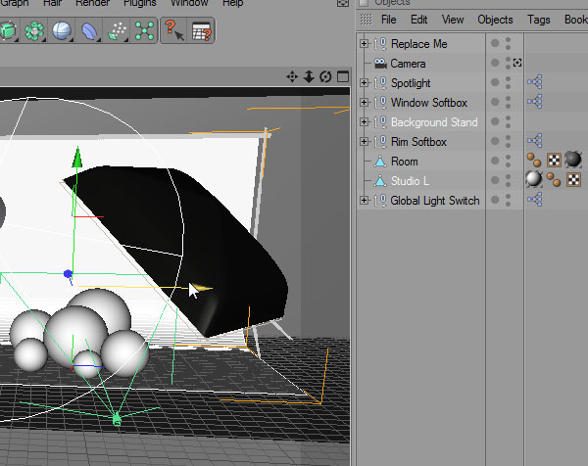
Task: Select the Window Softbox object name
Action: [429, 103]
